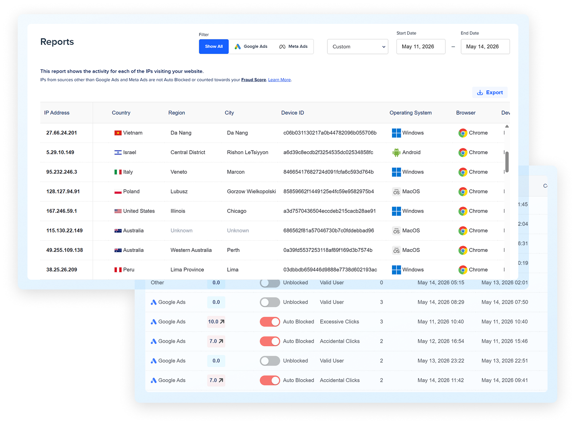Viewport: 575px width, 424px height.
Task: Select the Google Ads filter tab
Action: (251, 46)
